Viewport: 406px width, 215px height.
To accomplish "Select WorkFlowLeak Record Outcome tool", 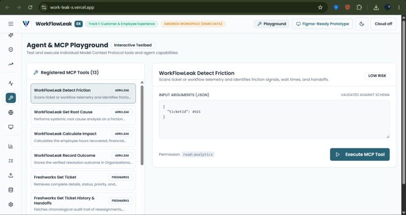I will point(83,159).
